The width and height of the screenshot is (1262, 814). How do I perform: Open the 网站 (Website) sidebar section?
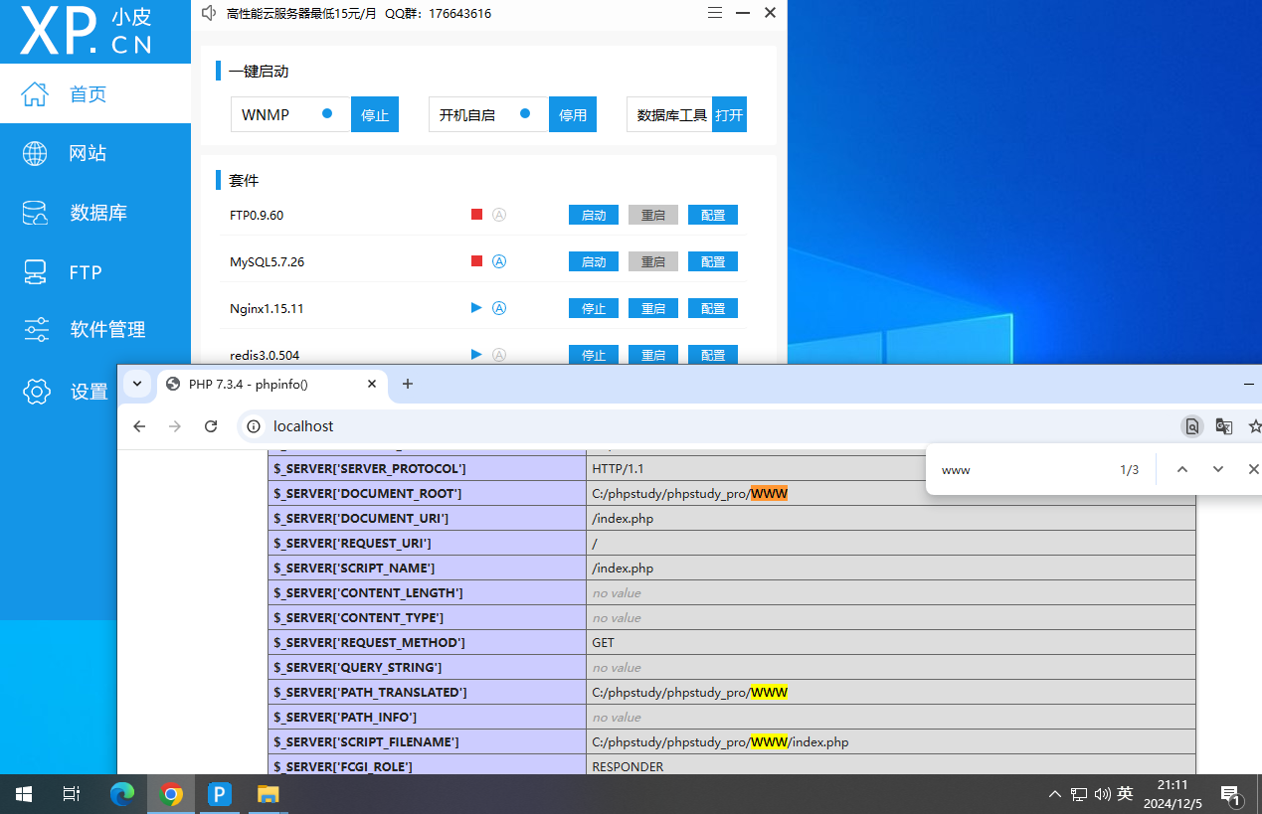pyautogui.click(x=88, y=153)
